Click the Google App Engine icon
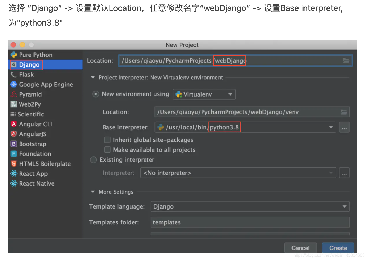Viewport: 367px width, 260px height. 14,84
